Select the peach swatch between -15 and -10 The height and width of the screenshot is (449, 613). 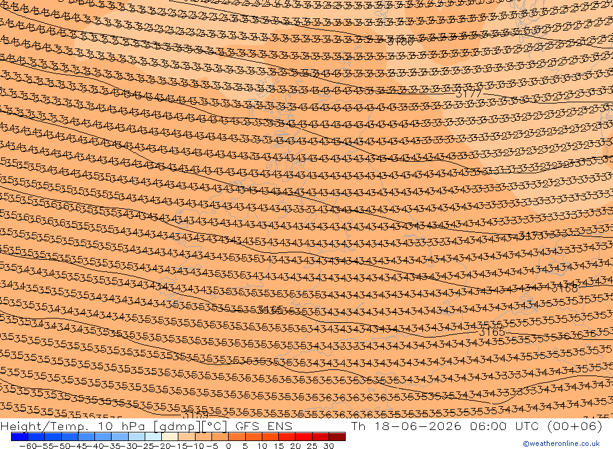pos(187,437)
